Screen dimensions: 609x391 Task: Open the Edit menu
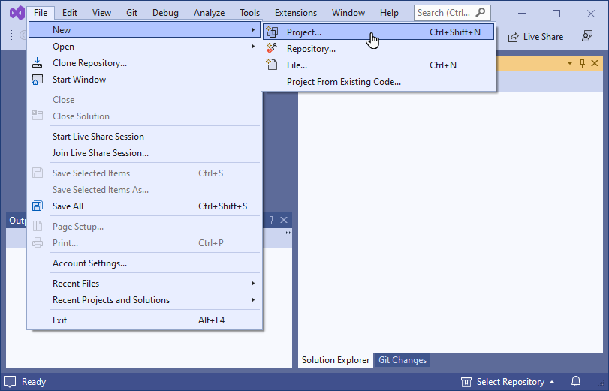[70, 13]
